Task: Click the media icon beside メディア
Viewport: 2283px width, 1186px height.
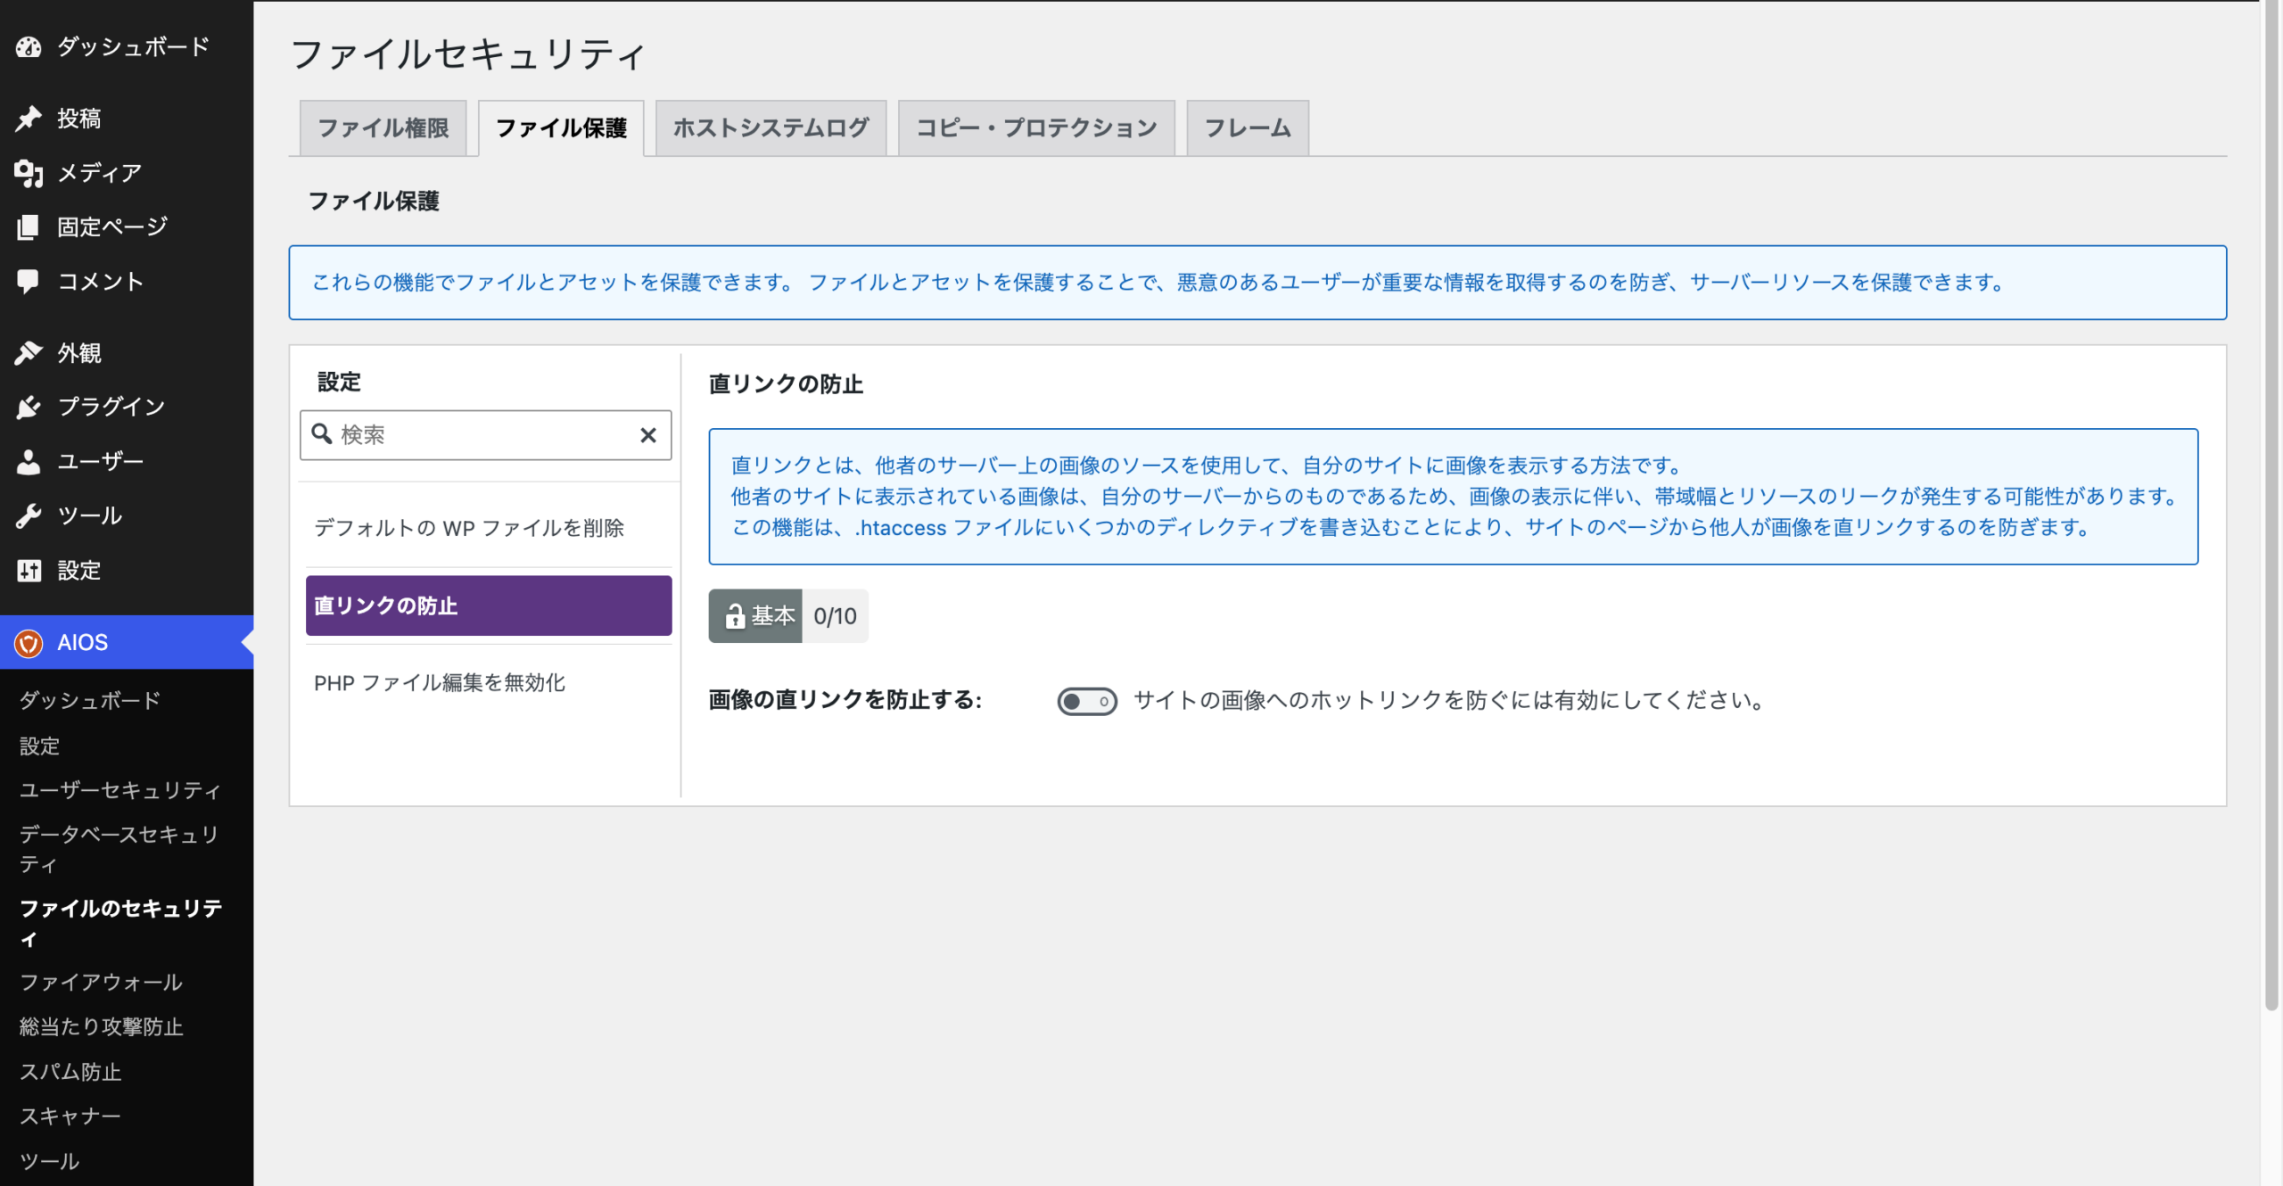Action: 29,173
